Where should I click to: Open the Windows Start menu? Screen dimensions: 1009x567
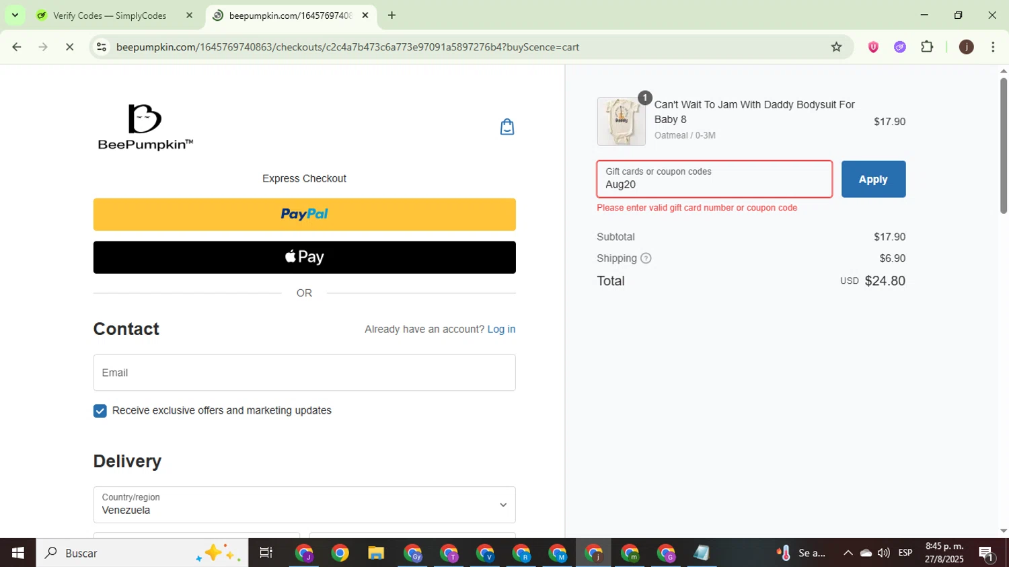click(18, 553)
